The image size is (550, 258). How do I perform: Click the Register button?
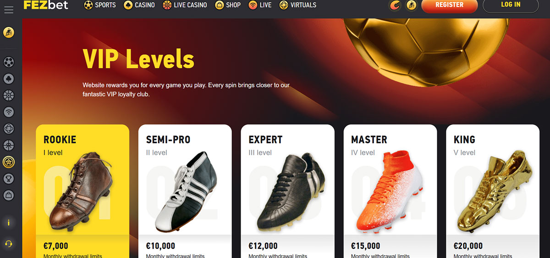449,5
